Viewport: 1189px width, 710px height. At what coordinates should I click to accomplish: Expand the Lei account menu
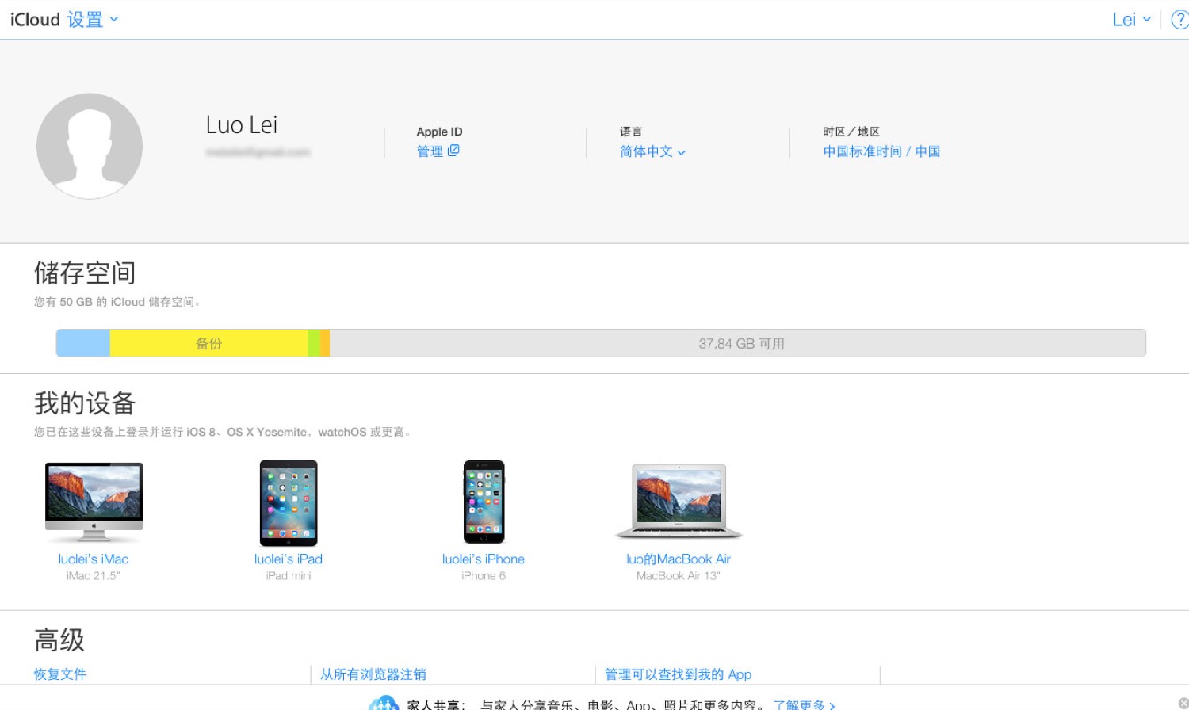click(x=1131, y=20)
